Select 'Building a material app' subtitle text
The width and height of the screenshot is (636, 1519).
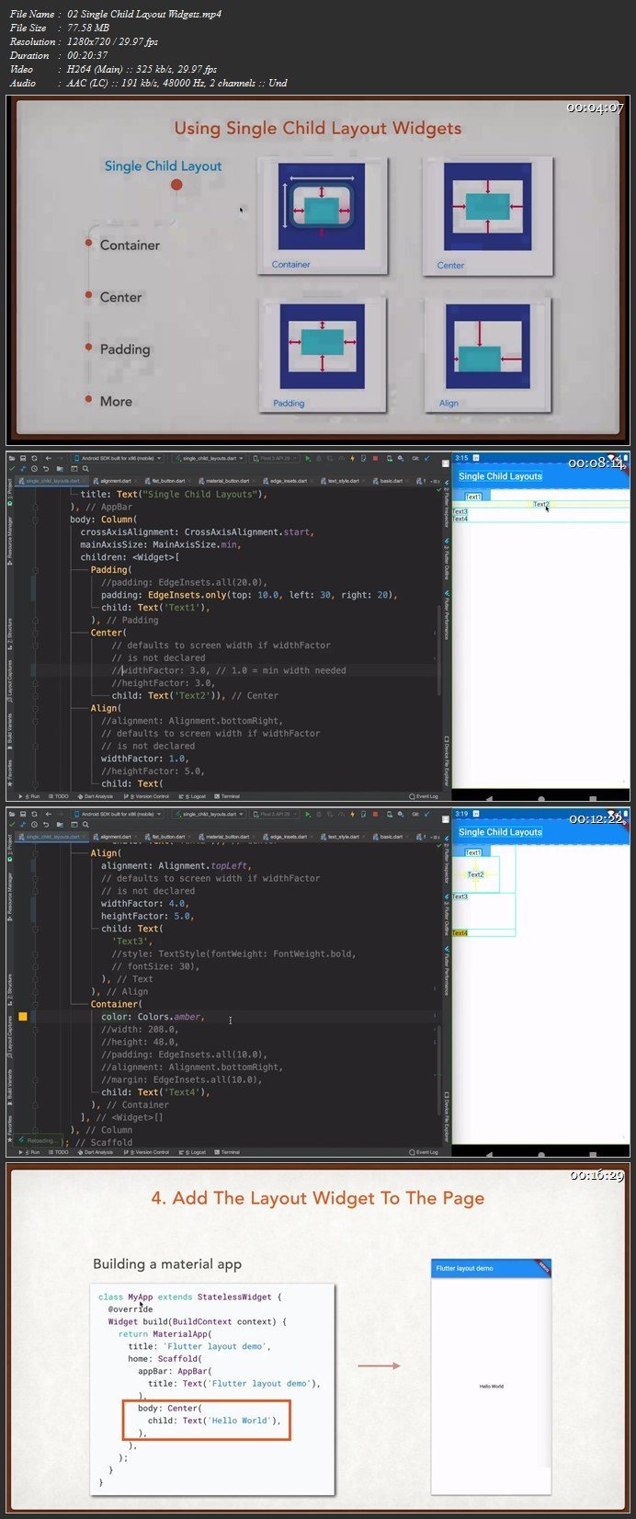coord(167,1264)
